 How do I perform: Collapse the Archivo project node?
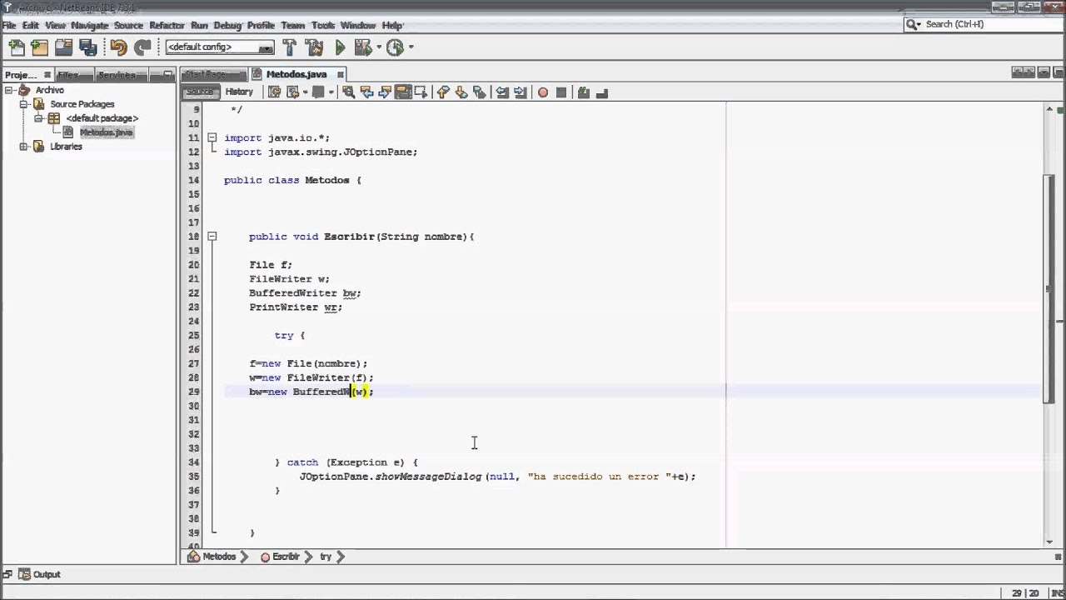coord(8,90)
